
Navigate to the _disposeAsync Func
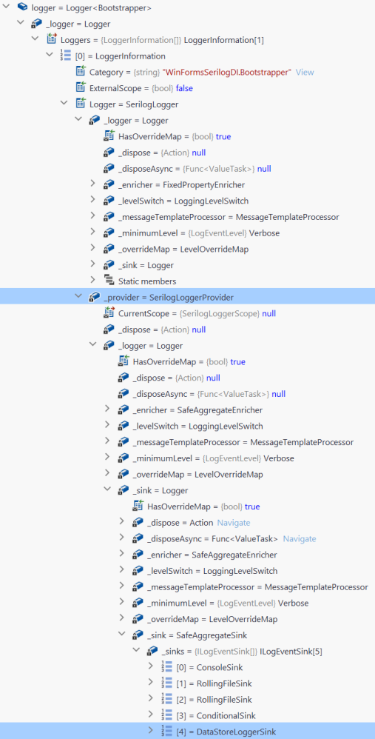(x=300, y=538)
